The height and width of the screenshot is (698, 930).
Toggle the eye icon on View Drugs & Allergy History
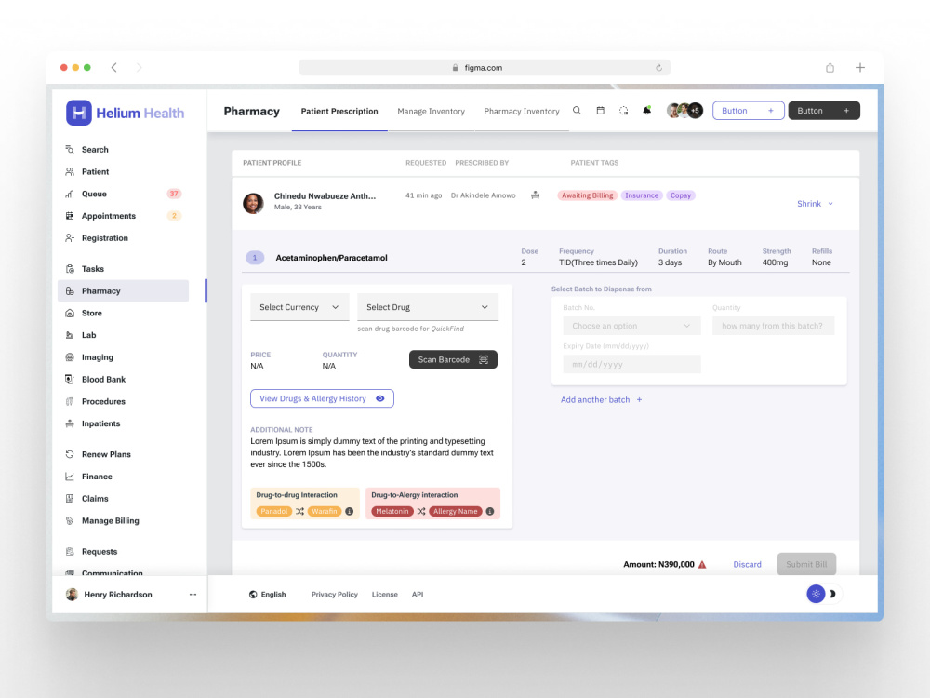380,399
